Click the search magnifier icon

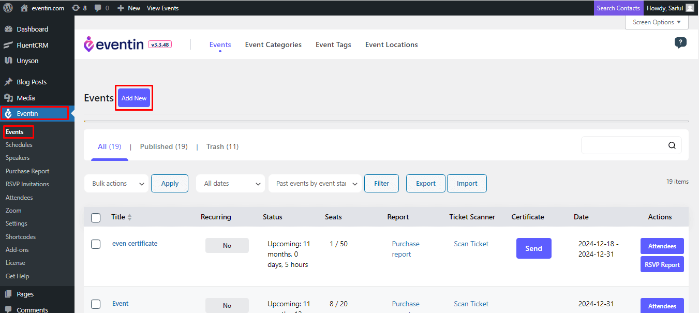point(672,145)
